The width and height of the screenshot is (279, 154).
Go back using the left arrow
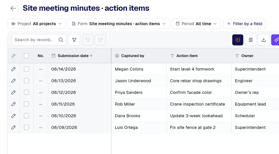13,8
